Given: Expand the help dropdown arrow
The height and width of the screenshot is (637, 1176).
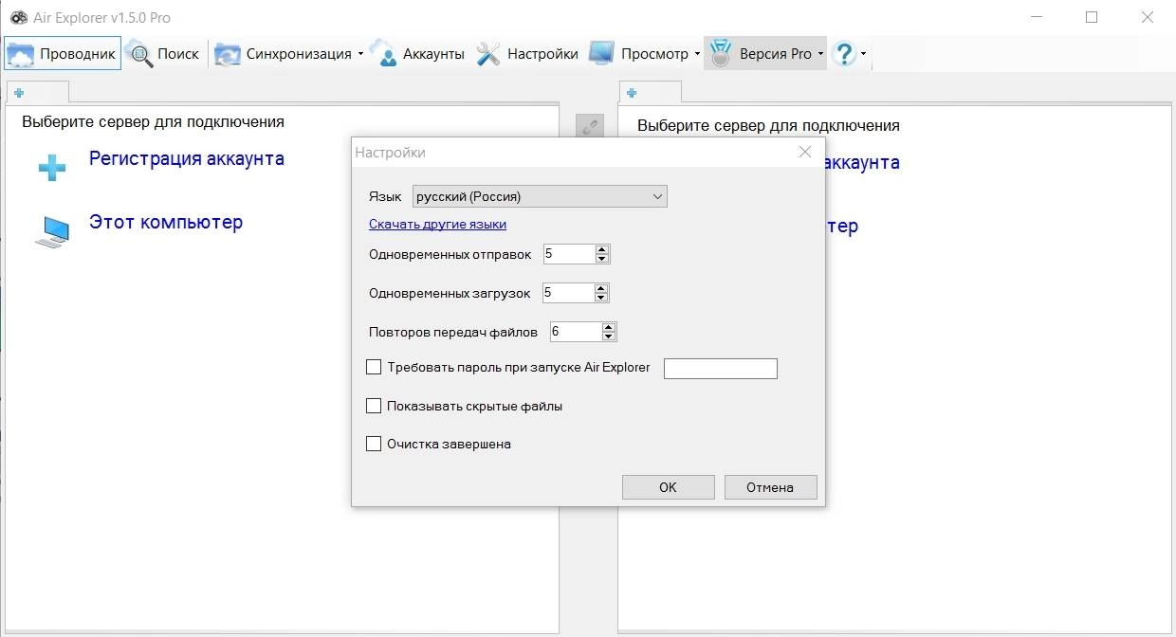Looking at the screenshot, I should pos(863,54).
